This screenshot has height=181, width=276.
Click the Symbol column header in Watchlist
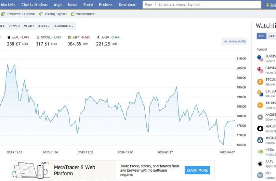(x=262, y=49)
